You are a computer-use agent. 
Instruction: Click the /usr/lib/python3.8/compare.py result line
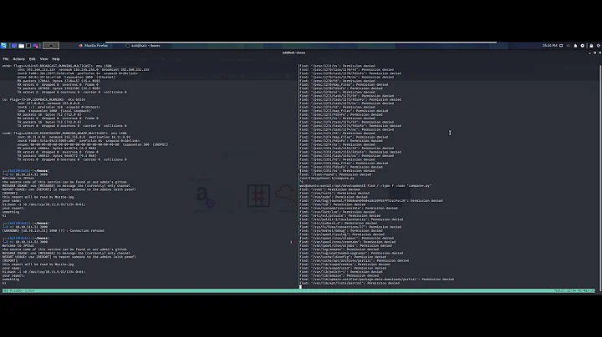[327, 178]
